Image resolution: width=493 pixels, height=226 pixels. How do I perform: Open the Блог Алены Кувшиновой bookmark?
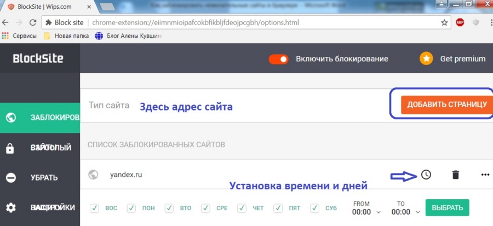coord(129,36)
